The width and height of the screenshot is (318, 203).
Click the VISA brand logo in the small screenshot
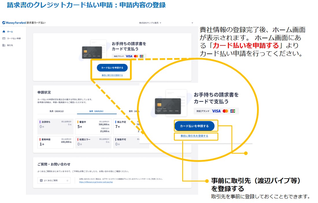point(129,56)
